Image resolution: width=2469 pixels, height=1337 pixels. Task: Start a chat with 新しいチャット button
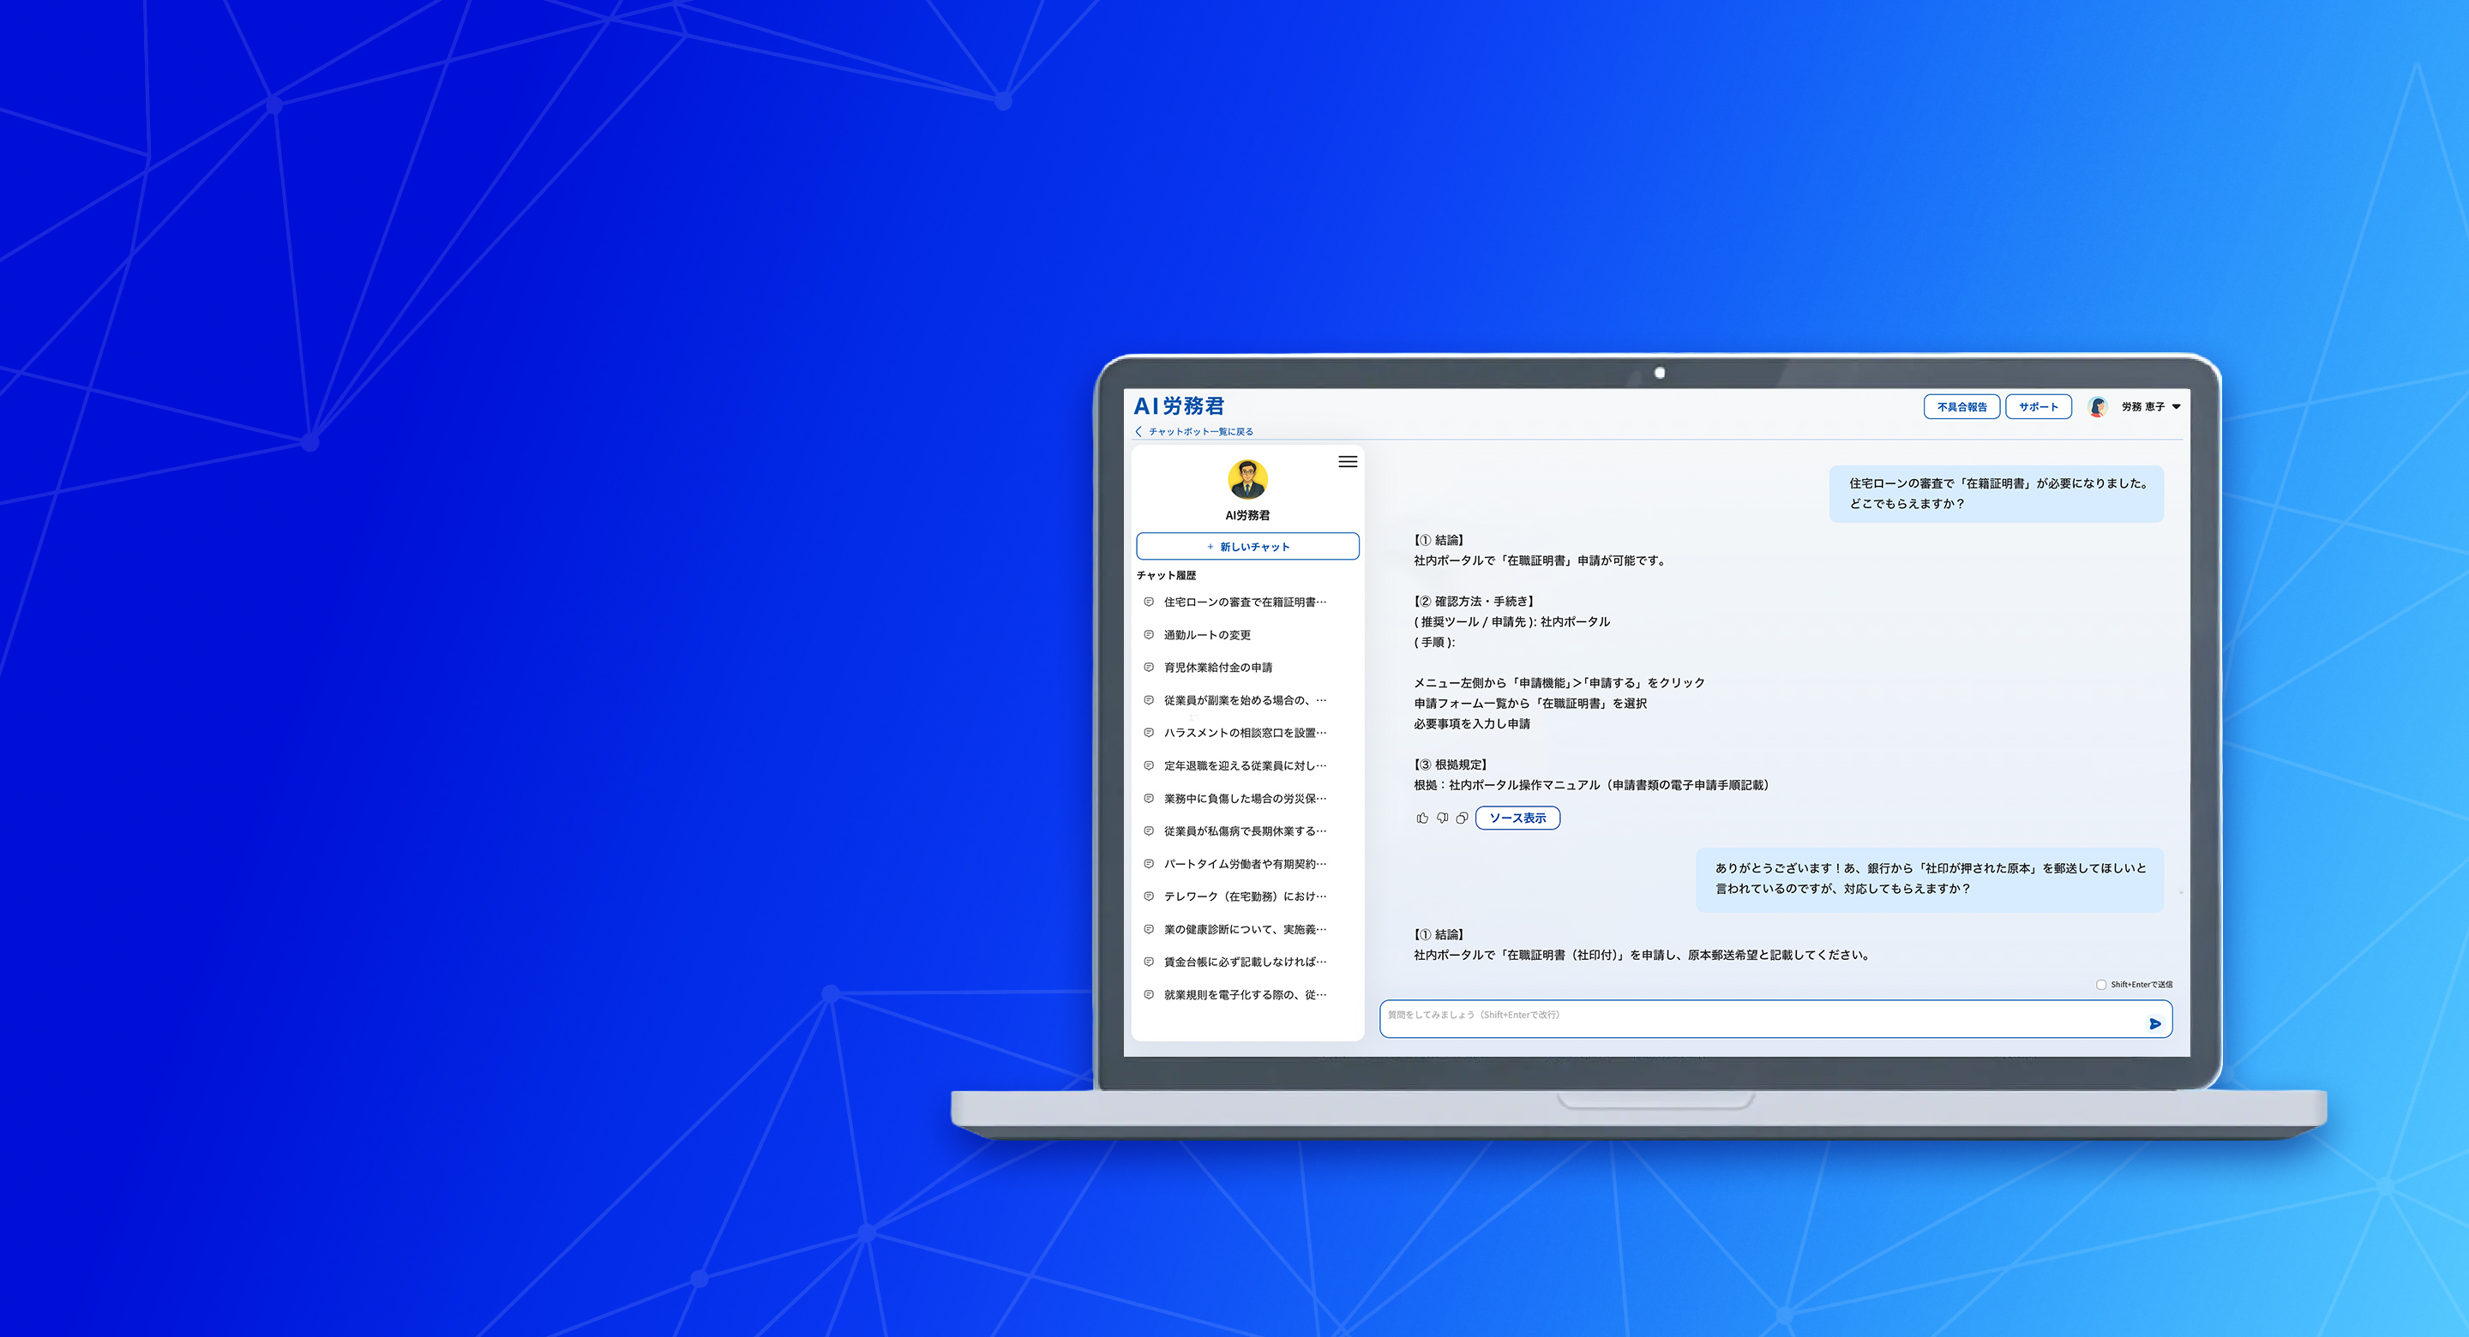(x=1247, y=546)
